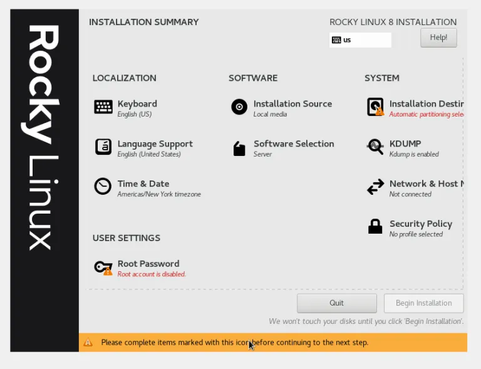The height and width of the screenshot is (369, 481).
Task: Click the Help! button
Action: (438, 38)
